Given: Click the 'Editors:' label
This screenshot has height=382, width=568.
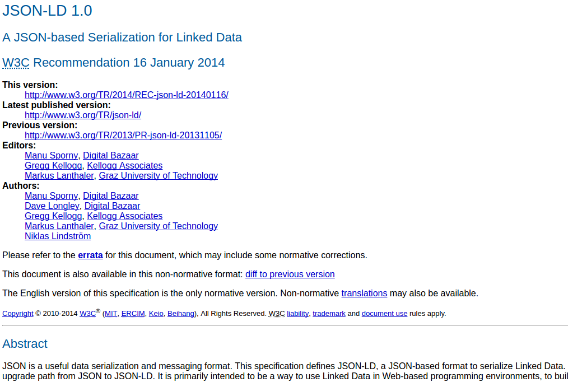Looking at the screenshot, I should 19,146.
